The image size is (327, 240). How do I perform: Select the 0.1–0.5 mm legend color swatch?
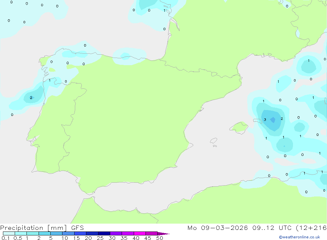pos(9,233)
